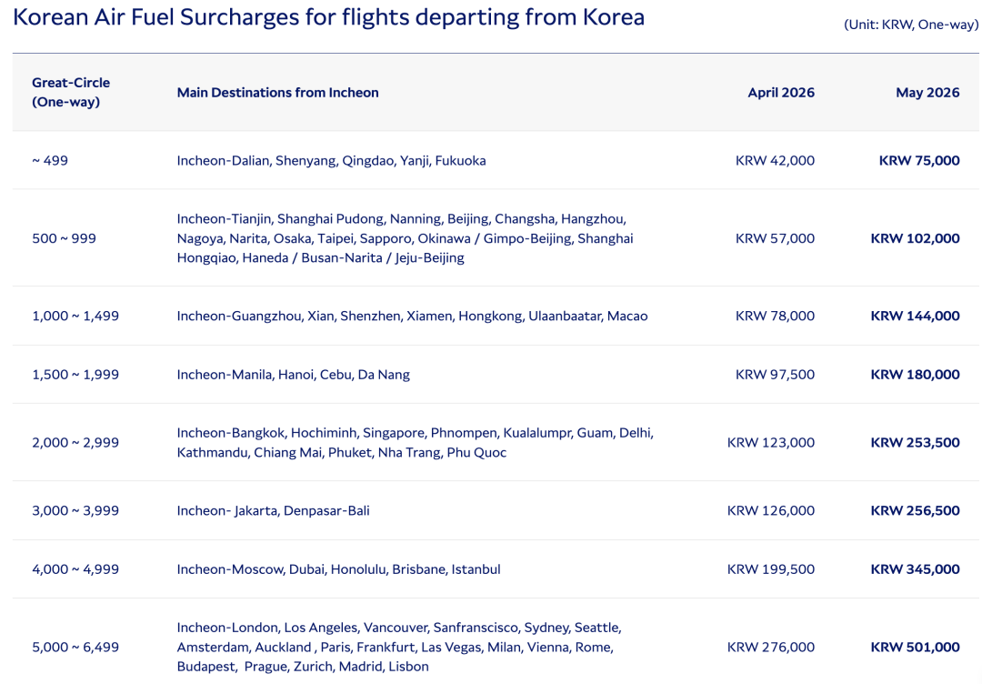Click the KRW 501,000 May surcharge
The image size is (982, 684).
point(915,648)
